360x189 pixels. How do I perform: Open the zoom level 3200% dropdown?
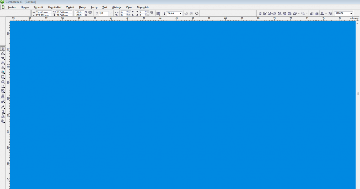(351, 13)
